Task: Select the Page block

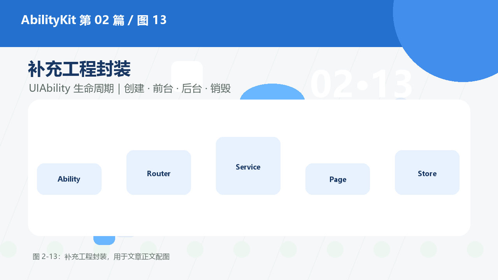Action: (338, 179)
